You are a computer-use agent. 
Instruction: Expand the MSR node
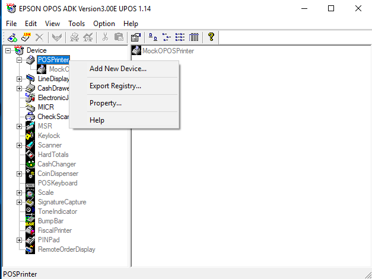(19, 126)
